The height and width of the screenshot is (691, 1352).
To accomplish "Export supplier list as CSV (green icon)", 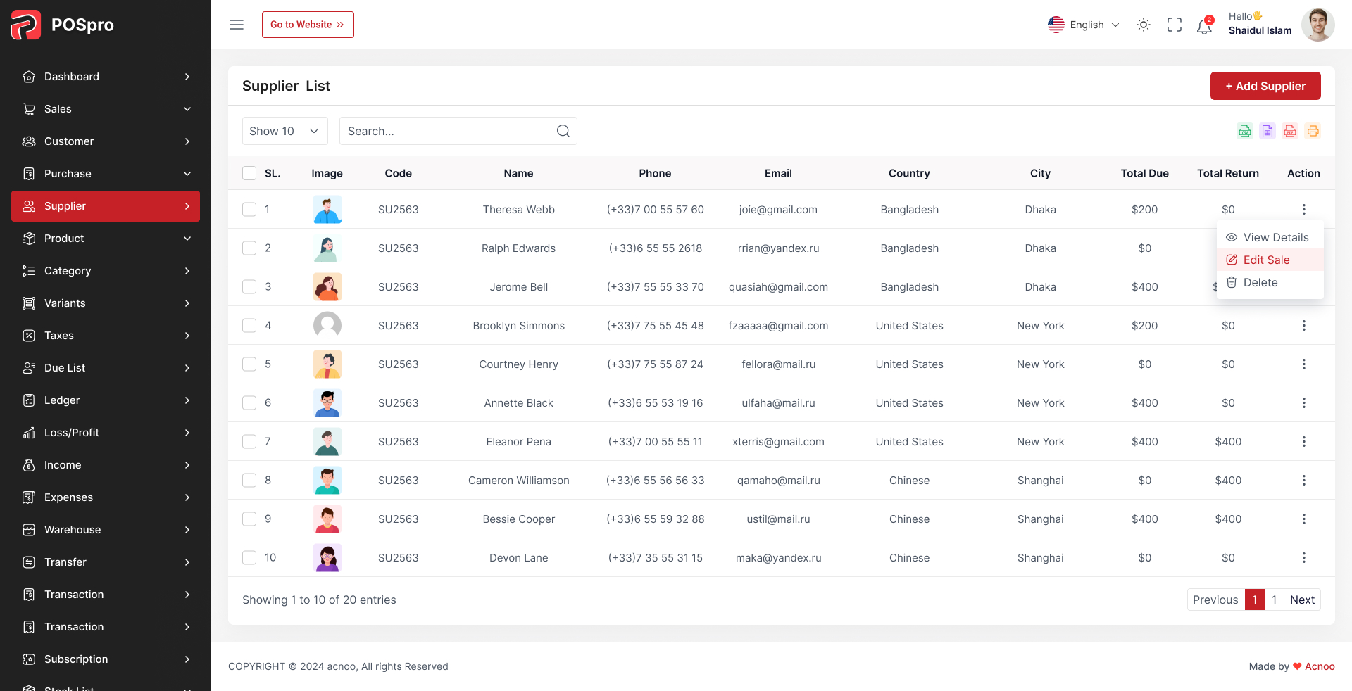I will pos(1245,131).
